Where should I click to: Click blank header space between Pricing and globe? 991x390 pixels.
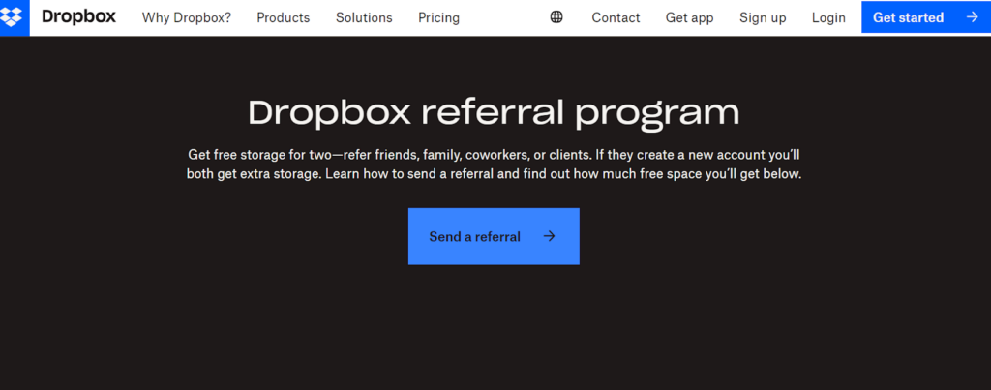pos(503,17)
